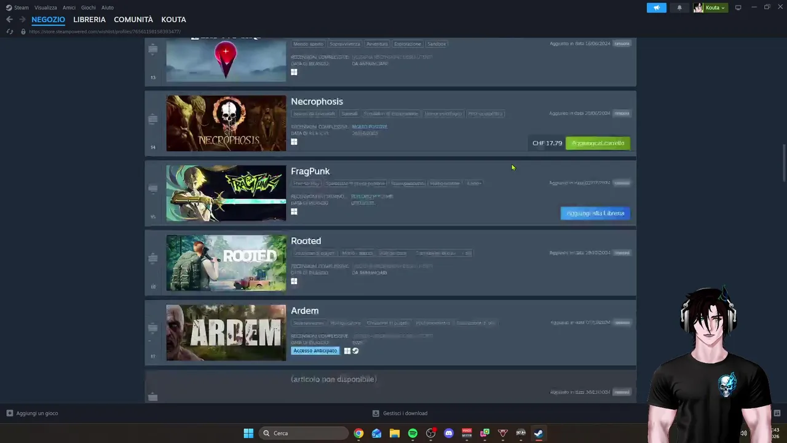The height and width of the screenshot is (443, 787).
Task: Switch to the COMUNITÀ tab
Action: [133, 20]
